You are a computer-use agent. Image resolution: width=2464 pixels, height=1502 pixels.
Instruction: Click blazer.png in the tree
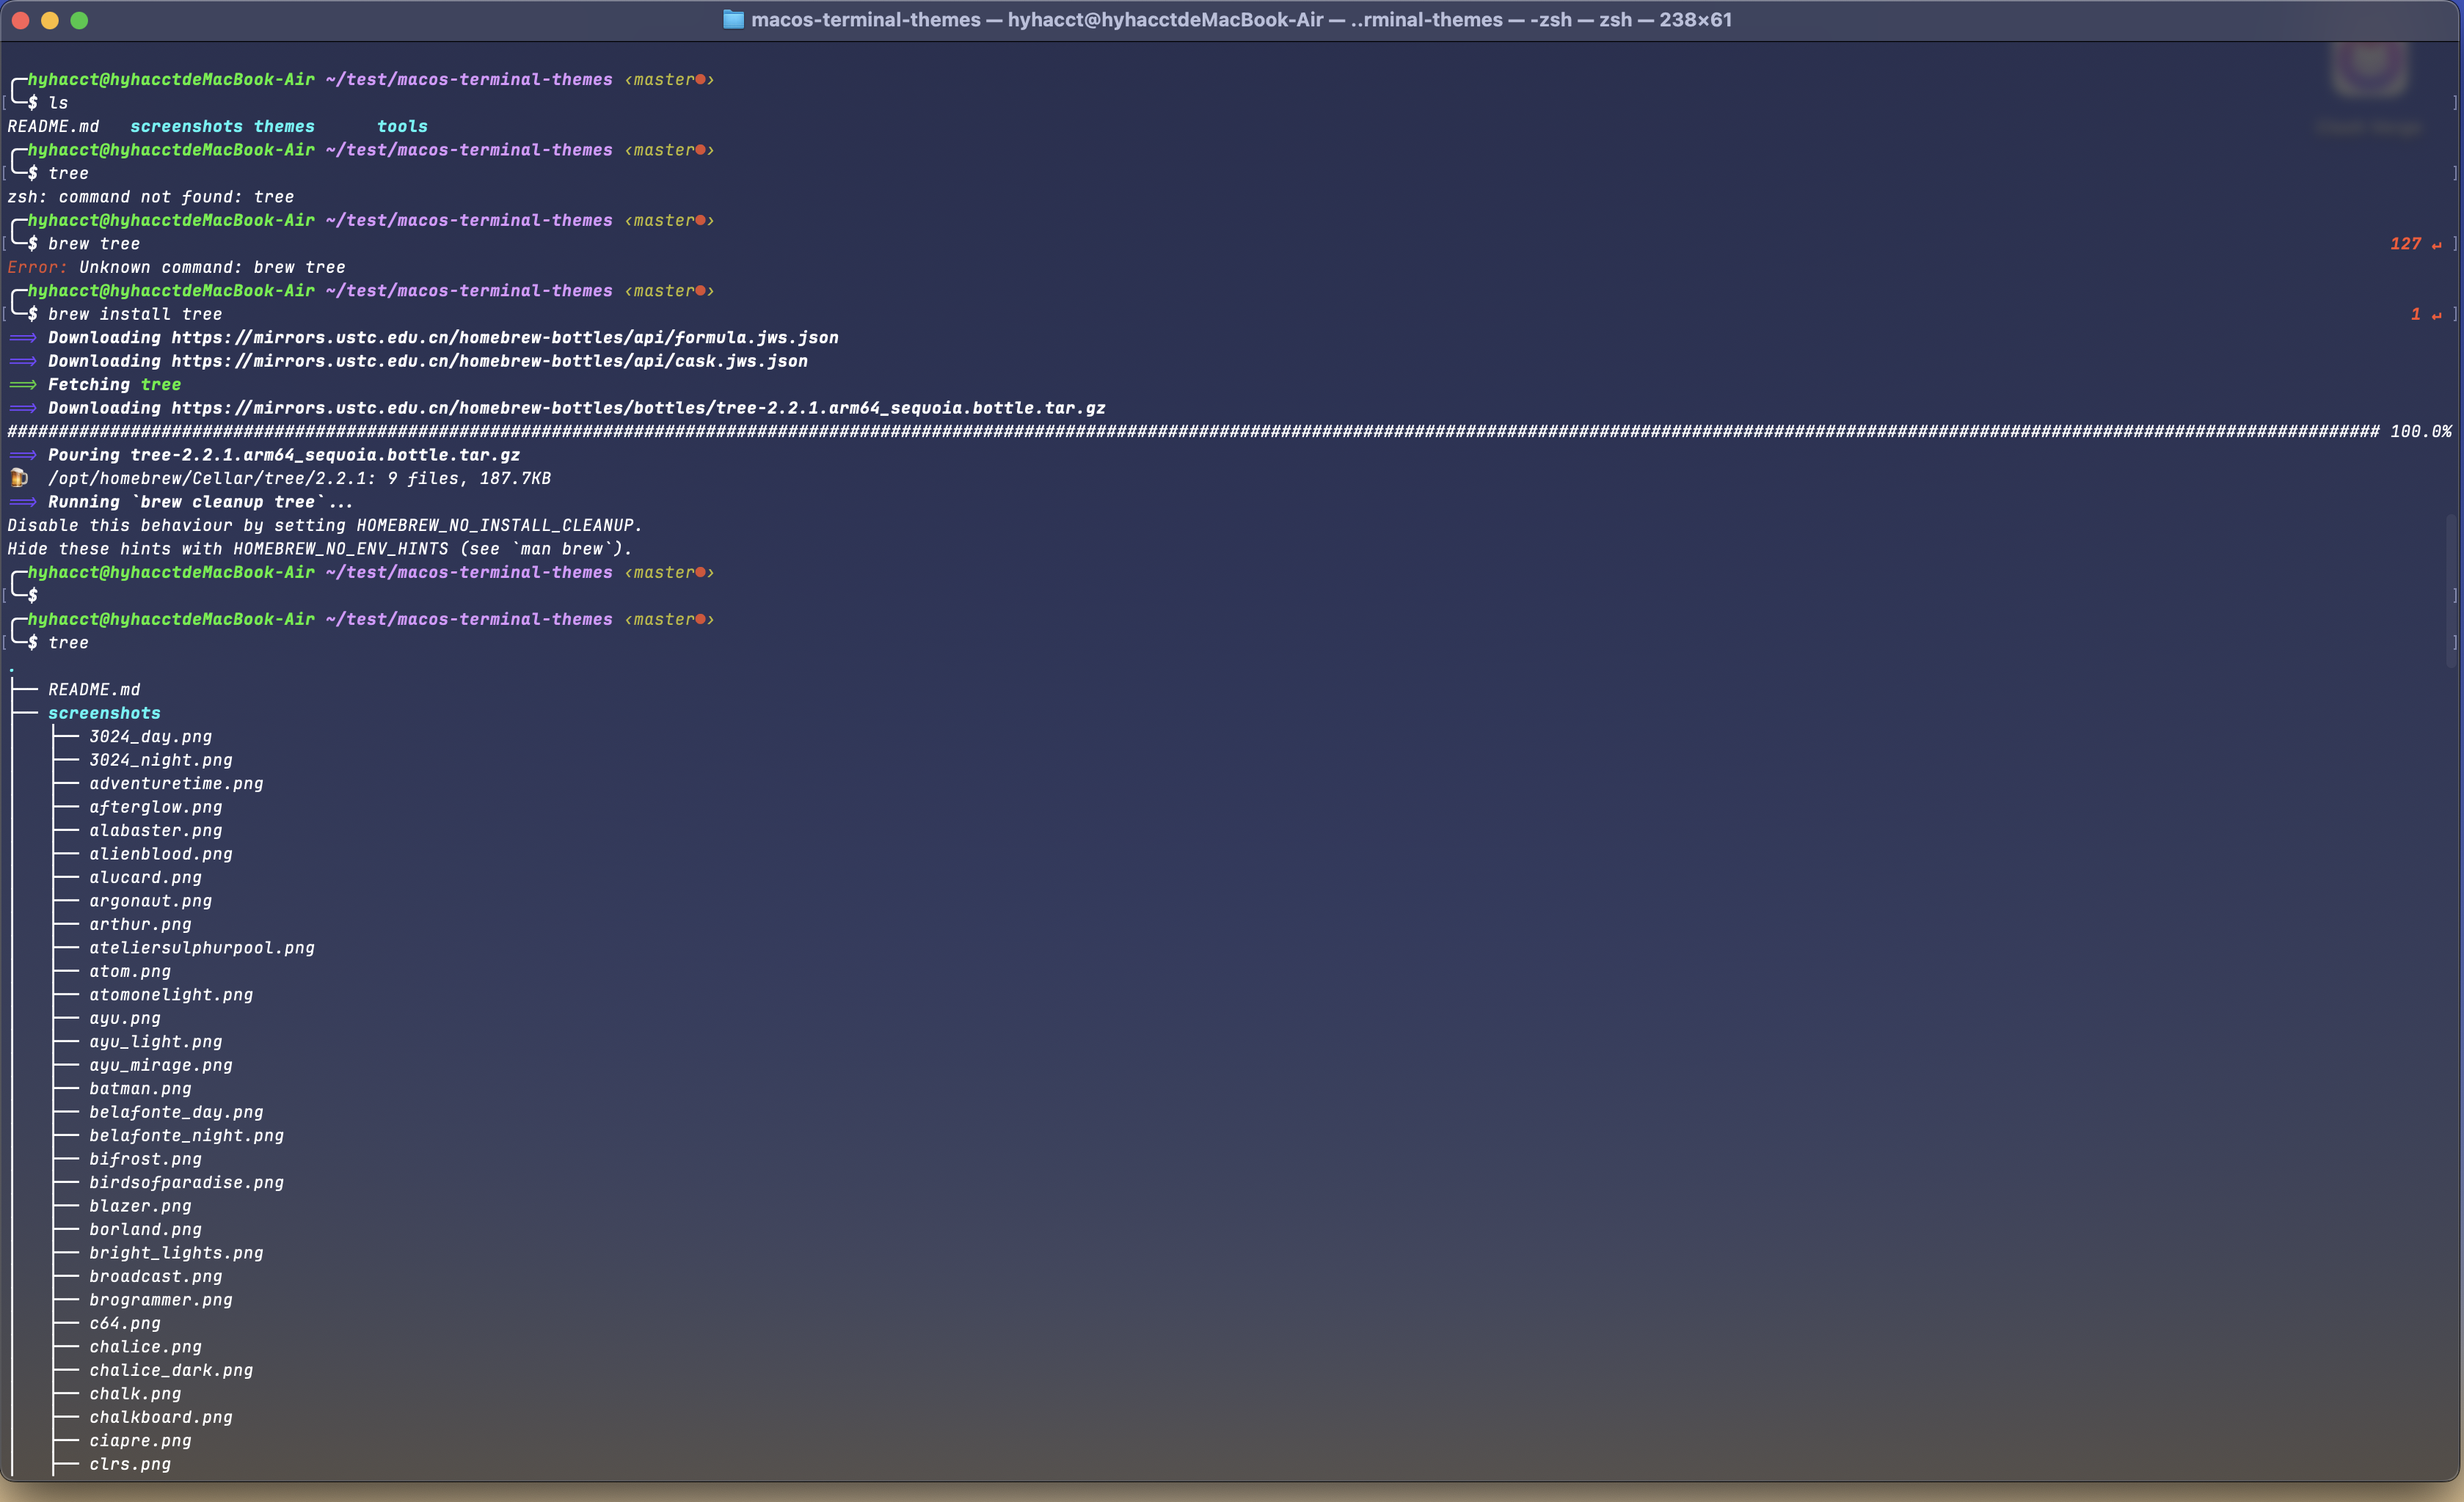pyautogui.click(x=141, y=1206)
